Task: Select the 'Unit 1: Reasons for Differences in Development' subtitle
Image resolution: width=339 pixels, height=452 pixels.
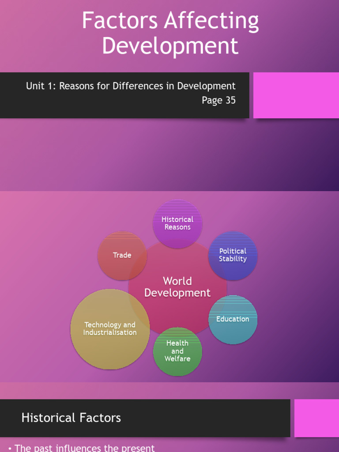Action: point(131,86)
